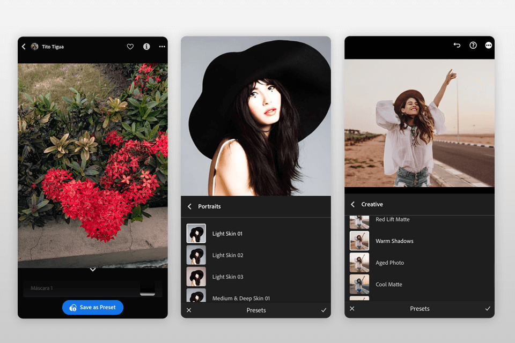Open the help question mark icon

[x=473, y=46]
